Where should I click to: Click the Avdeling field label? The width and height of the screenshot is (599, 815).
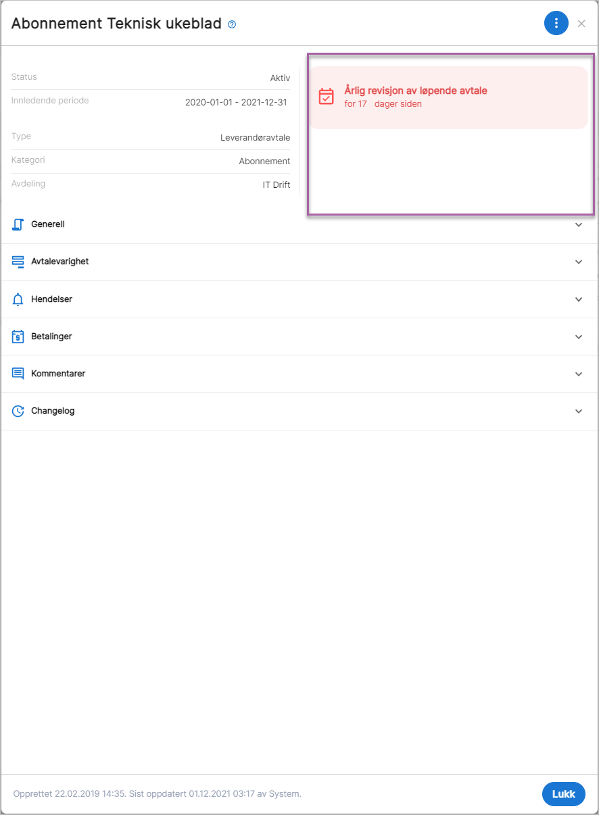pos(28,184)
